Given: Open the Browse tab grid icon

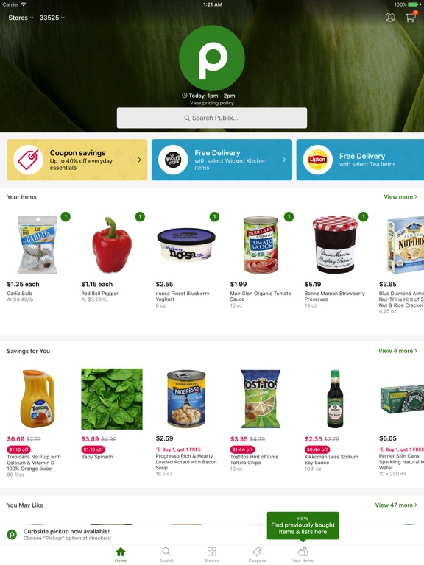Looking at the screenshot, I should [x=212, y=555].
